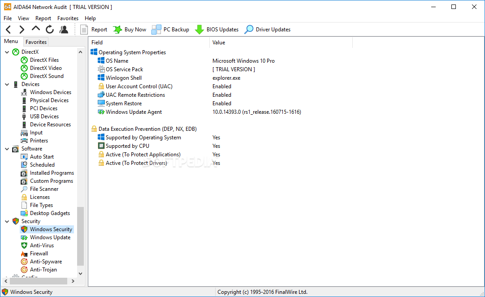485x297 pixels.
Task: Click the horizontal scroll right arrow
Action: click(73, 281)
